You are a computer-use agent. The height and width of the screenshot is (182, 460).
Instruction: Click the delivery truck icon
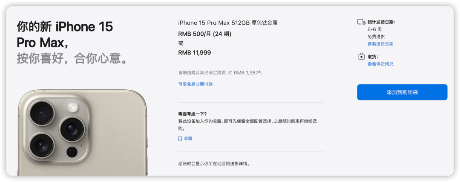(x=361, y=22)
